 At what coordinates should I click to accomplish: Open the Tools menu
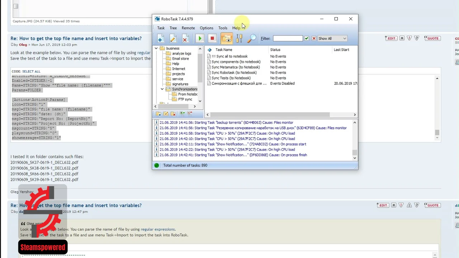pyautogui.click(x=223, y=28)
